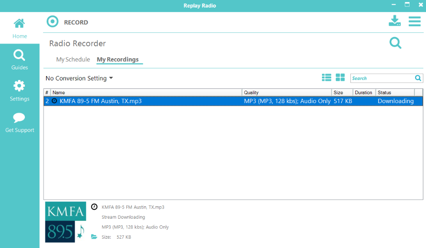Open the Settings gear in sidebar
The image size is (426, 248).
pos(20,91)
